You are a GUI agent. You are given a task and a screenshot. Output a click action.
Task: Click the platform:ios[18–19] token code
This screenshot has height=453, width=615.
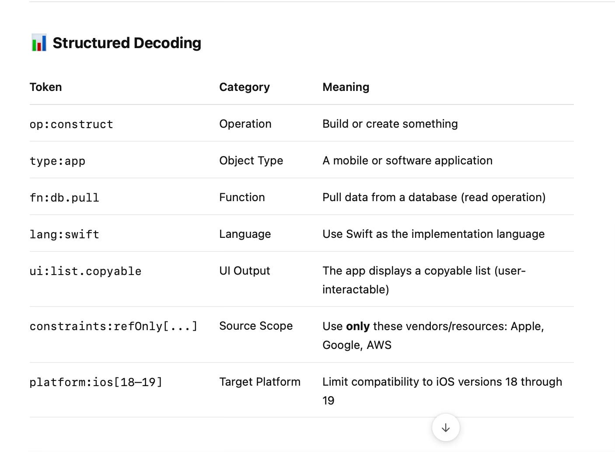click(x=96, y=382)
